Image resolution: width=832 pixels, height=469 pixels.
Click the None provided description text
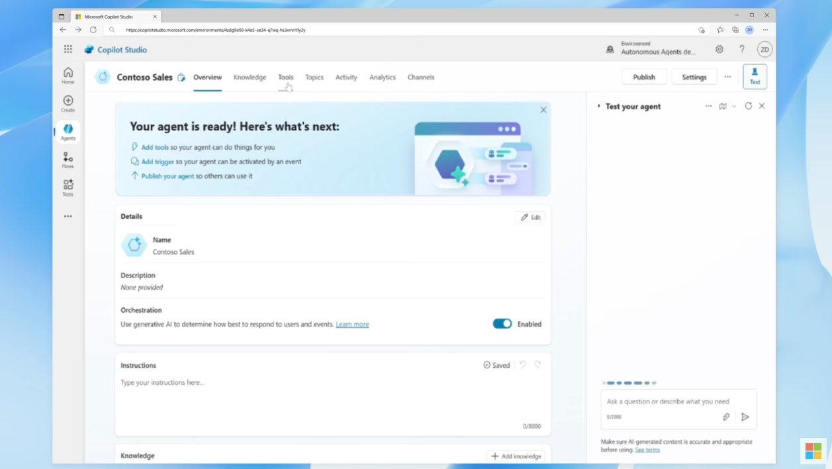(142, 287)
